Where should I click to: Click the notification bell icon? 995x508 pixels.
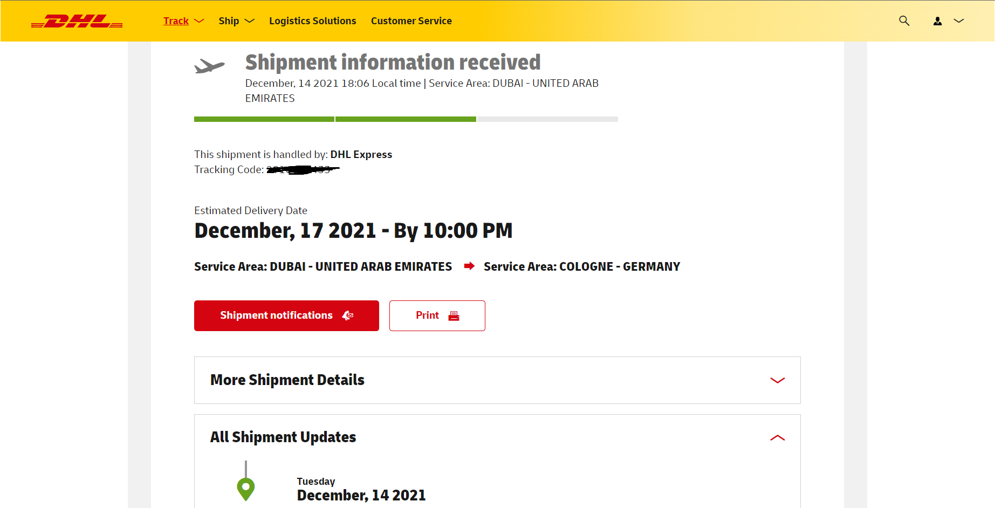tap(348, 315)
